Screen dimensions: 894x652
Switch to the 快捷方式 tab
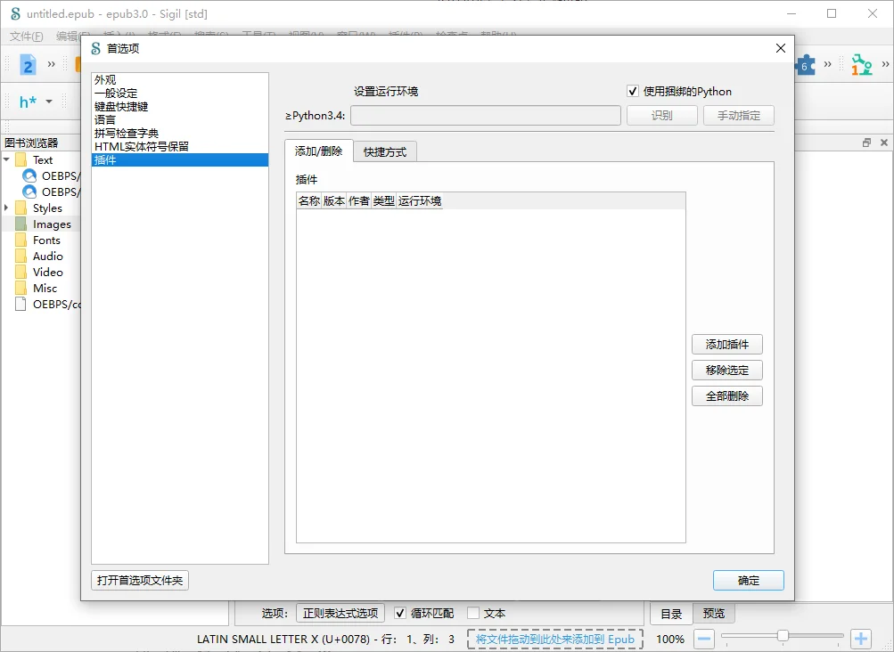385,152
